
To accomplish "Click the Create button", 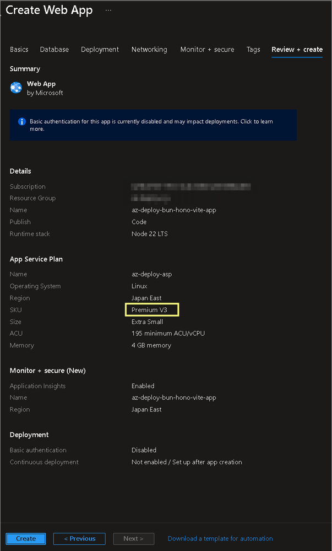I will pos(26,538).
